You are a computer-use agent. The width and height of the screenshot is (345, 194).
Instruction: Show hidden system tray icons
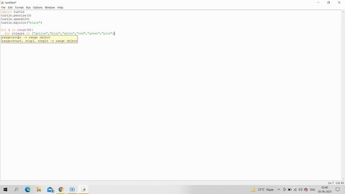pyautogui.click(x=279, y=190)
